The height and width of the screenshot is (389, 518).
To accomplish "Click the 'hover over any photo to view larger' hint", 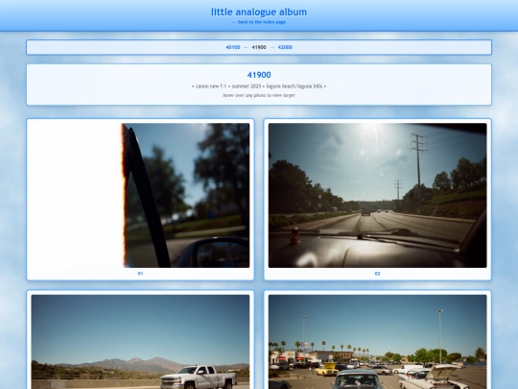I will pos(259,95).
